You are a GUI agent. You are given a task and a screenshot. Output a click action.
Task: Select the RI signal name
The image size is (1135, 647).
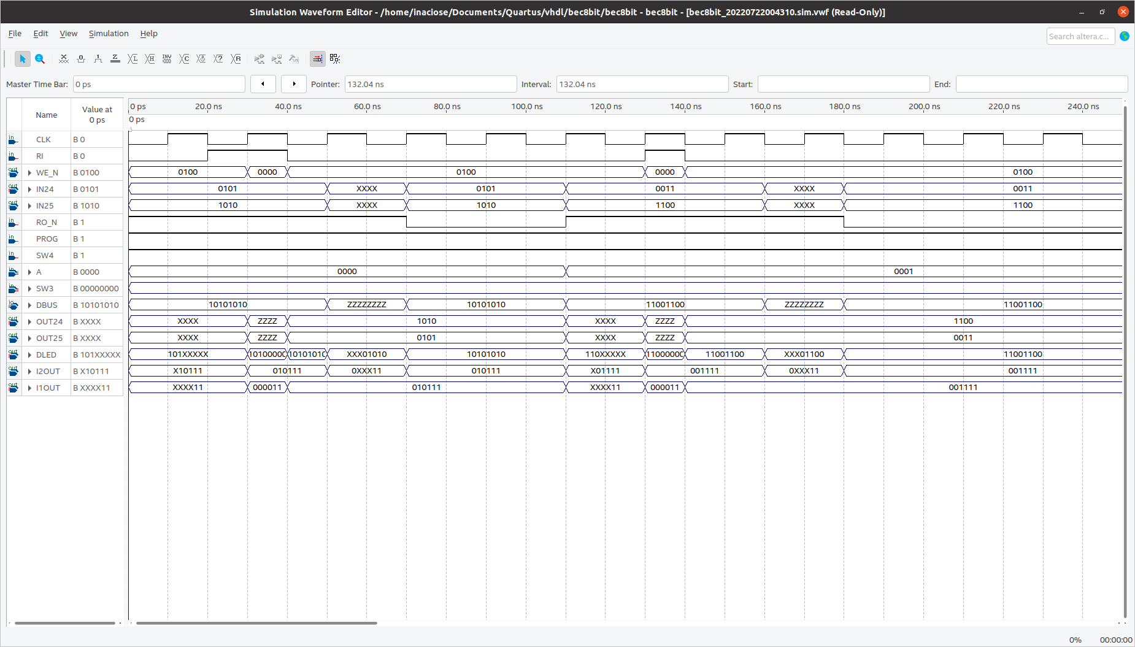point(40,156)
